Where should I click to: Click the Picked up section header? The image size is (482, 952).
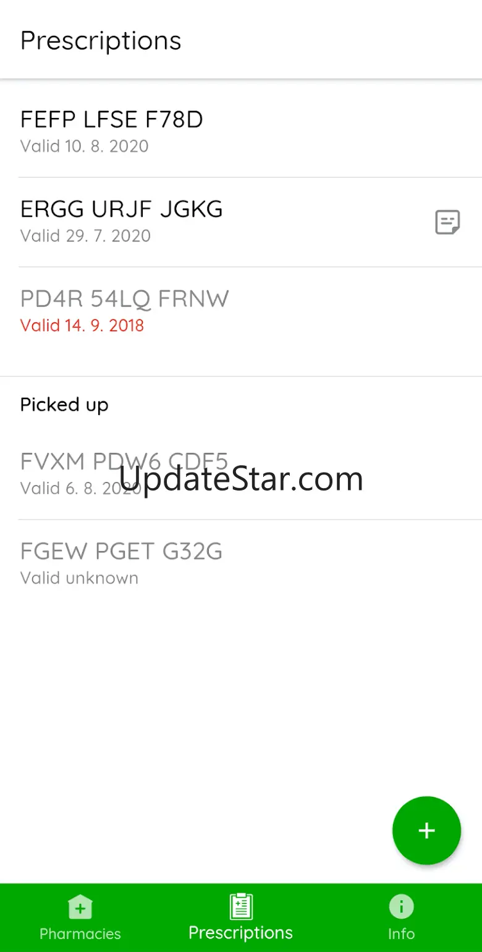[64, 405]
